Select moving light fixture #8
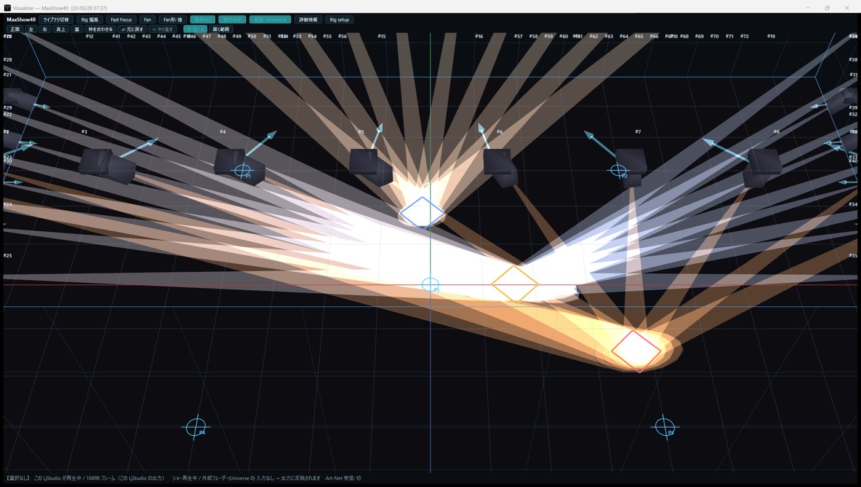This screenshot has height=487, width=861. tap(761, 167)
